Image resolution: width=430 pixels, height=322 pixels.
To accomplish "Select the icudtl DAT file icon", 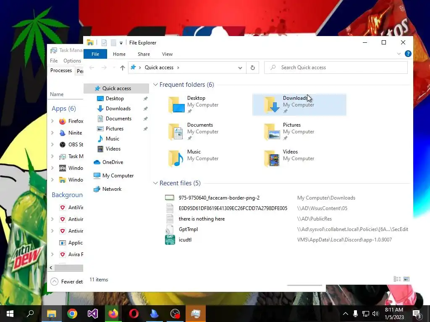I will tap(170, 239).
